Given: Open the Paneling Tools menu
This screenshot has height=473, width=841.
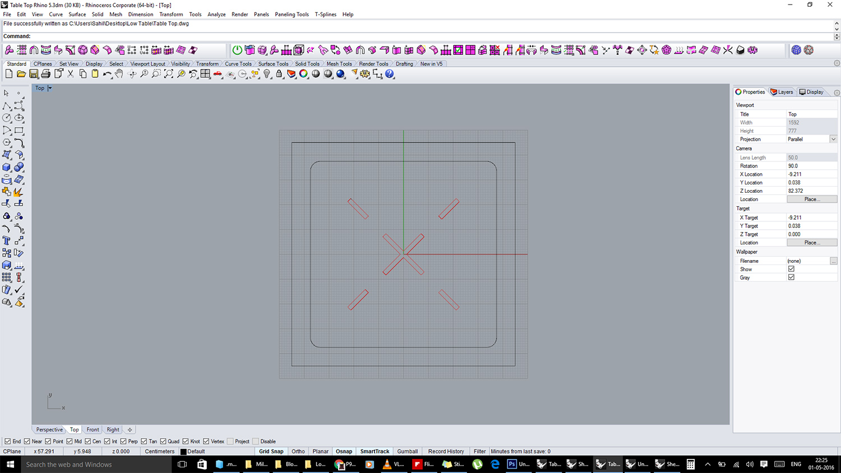Looking at the screenshot, I should [292, 15].
